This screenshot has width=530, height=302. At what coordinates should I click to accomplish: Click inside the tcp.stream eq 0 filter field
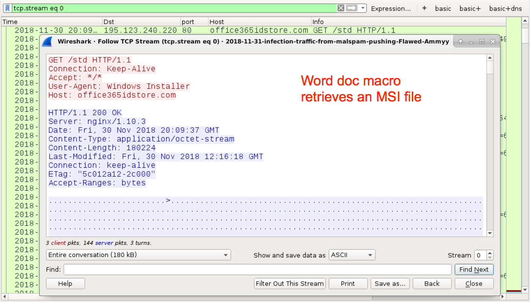click(174, 8)
